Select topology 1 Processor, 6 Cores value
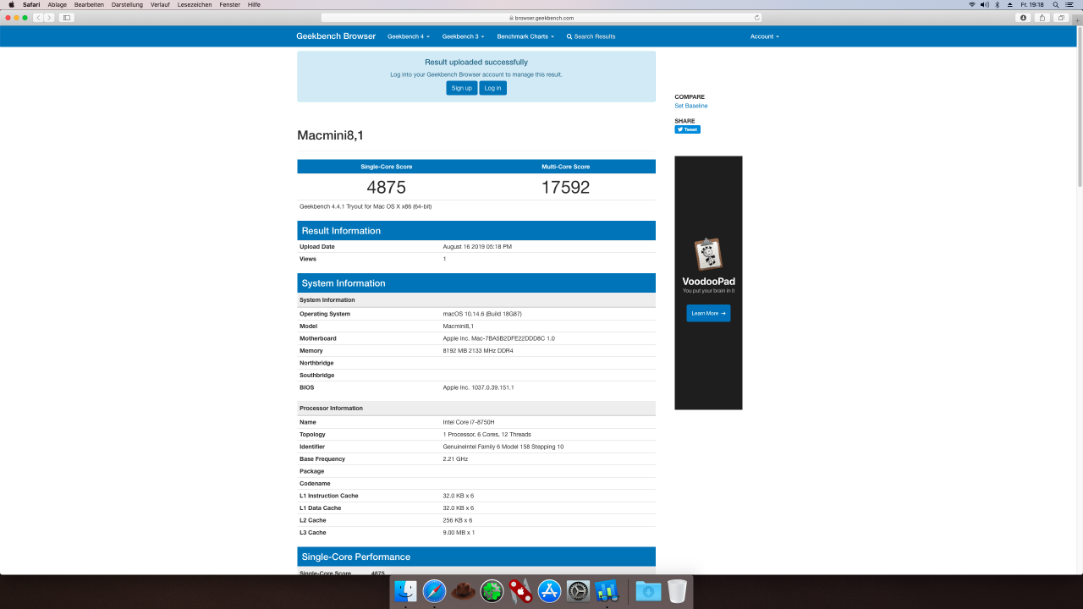This screenshot has width=1083, height=609. click(487, 434)
